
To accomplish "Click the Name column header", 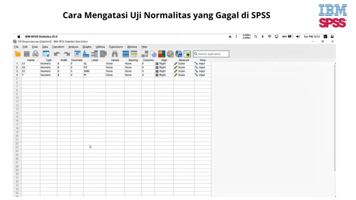I will 31,60.
